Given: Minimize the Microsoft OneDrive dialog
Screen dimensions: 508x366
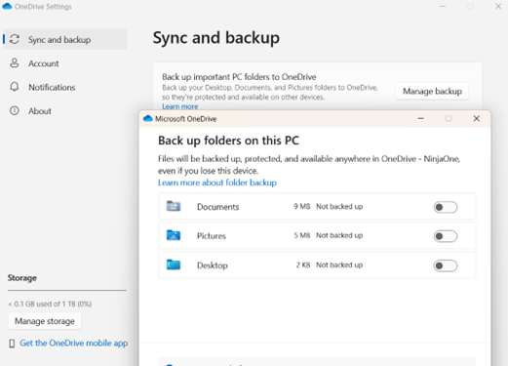Looking at the screenshot, I should click(420, 119).
